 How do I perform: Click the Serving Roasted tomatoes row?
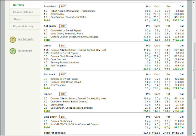point(114,63)
